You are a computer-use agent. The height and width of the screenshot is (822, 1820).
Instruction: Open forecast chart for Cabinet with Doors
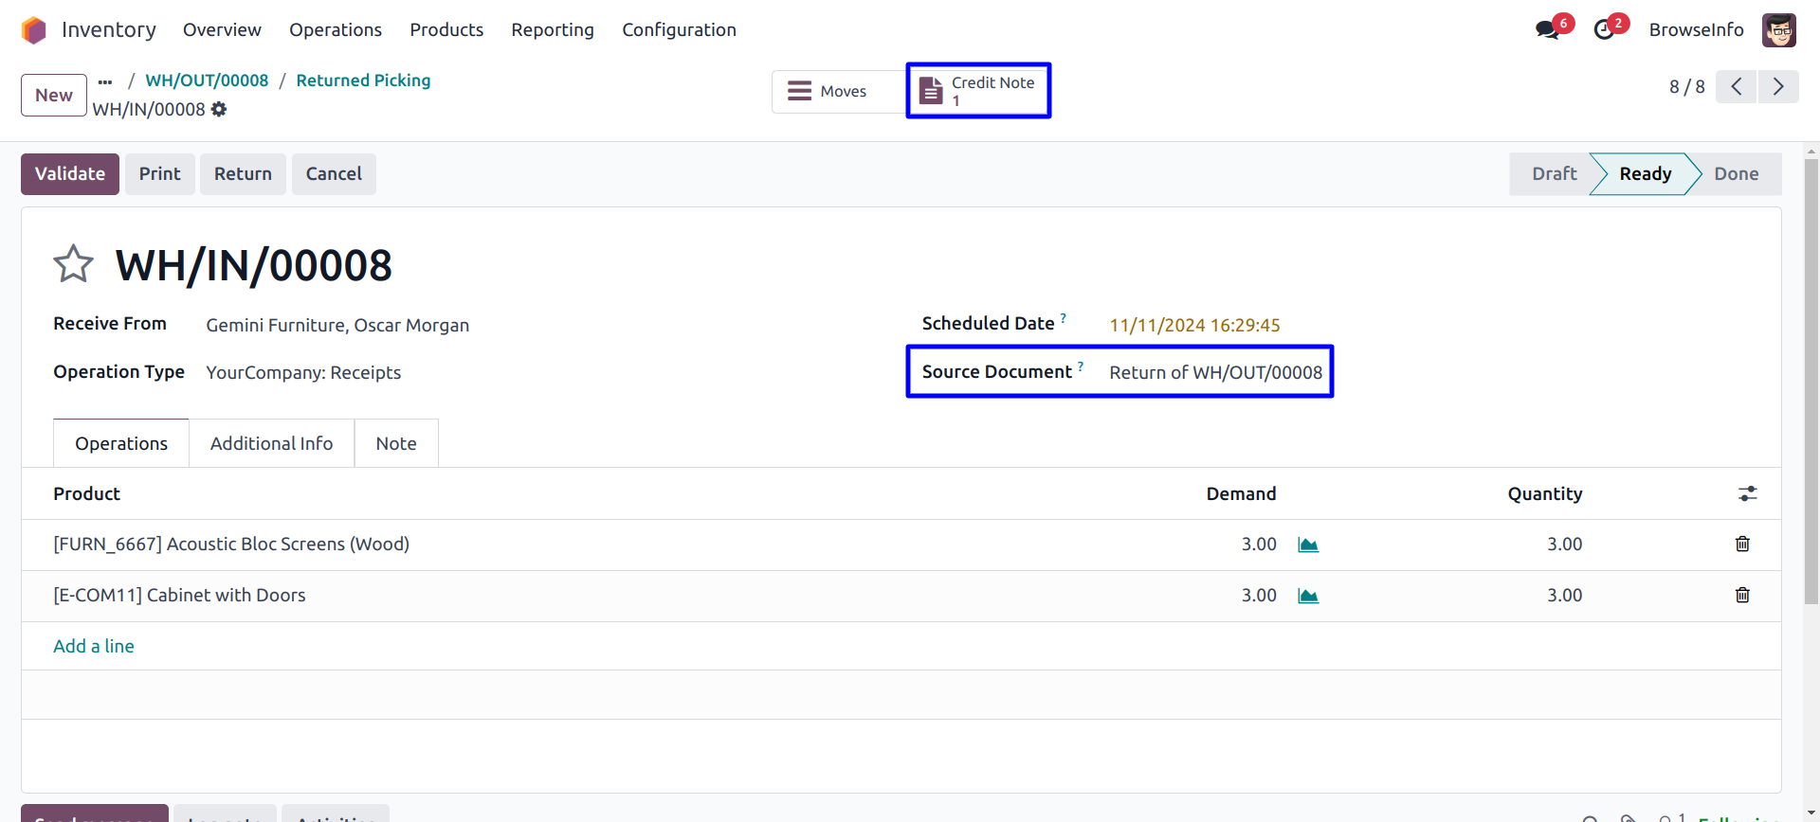point(1308,596)
